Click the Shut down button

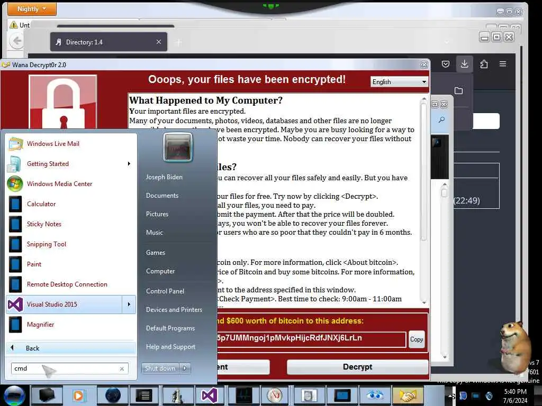tap(160, 368)
